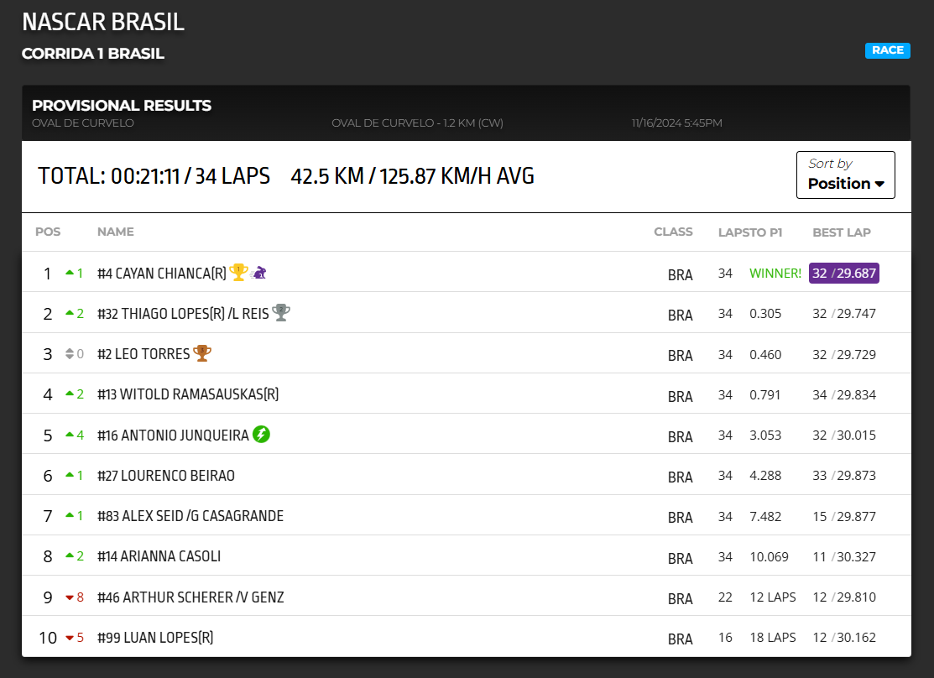The height and width of the screenshot is (678, 934).
Task: Click best lap 33 / 29.873
Action: pos(844,476)
